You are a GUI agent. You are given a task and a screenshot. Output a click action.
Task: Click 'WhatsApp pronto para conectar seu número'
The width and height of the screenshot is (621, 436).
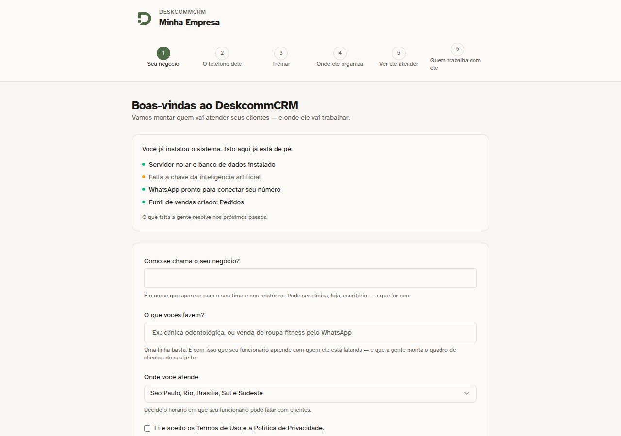point(214,190)
